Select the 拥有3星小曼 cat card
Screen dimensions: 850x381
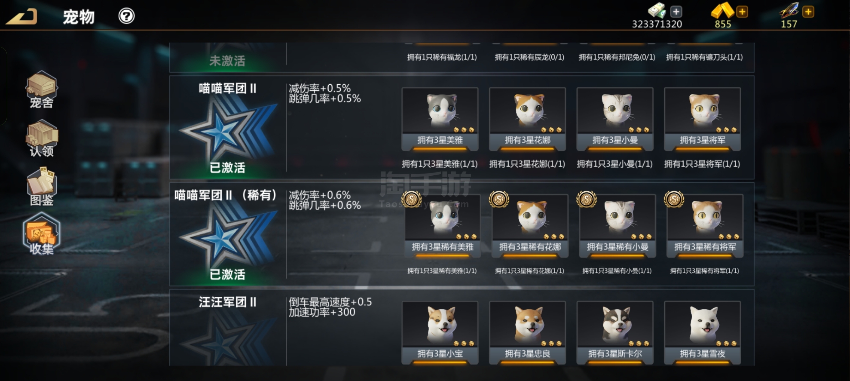(615, 119)
